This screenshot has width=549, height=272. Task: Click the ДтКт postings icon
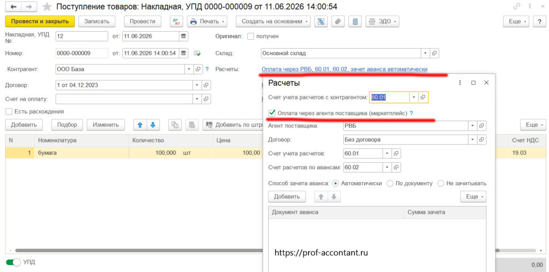click(176, 21)
